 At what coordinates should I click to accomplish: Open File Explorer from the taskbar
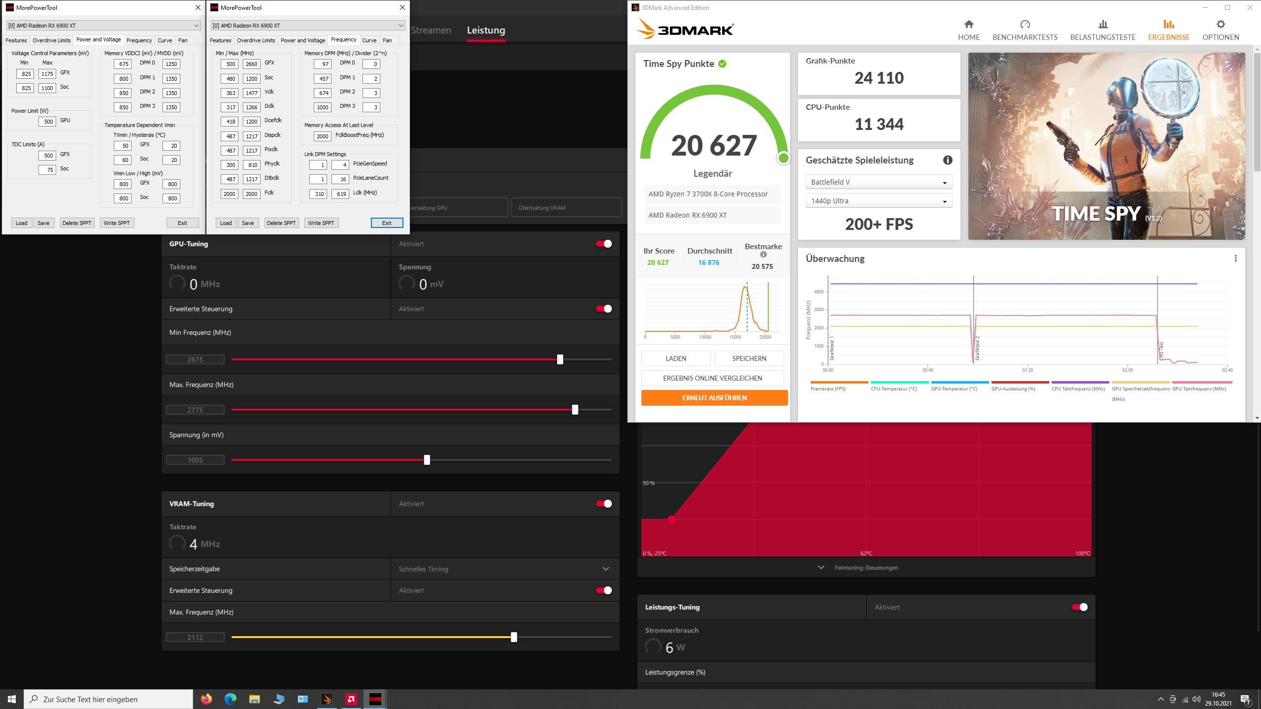tap(254, 699)
